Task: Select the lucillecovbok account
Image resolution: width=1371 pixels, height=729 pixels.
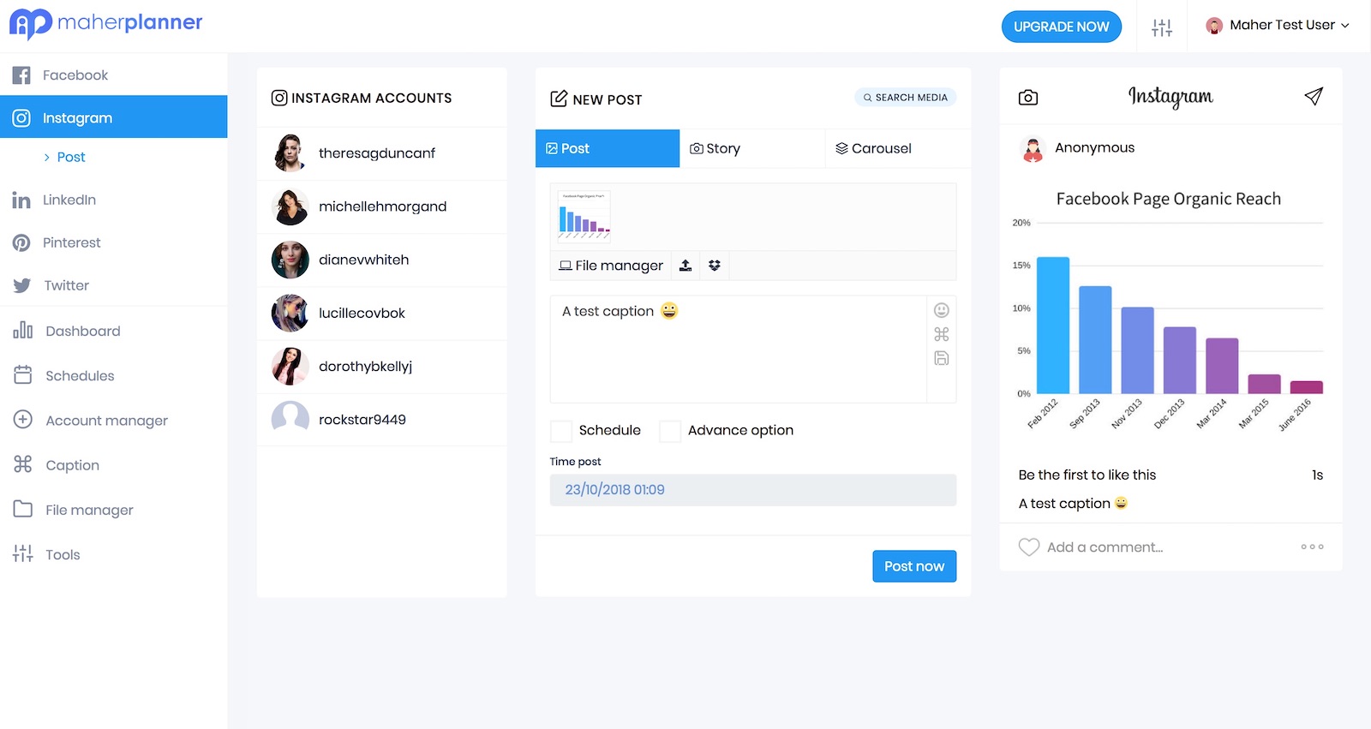Action: tap(382, 313)
